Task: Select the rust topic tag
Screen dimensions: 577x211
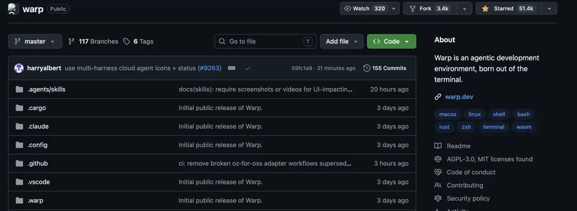Action: click(445, 127)
